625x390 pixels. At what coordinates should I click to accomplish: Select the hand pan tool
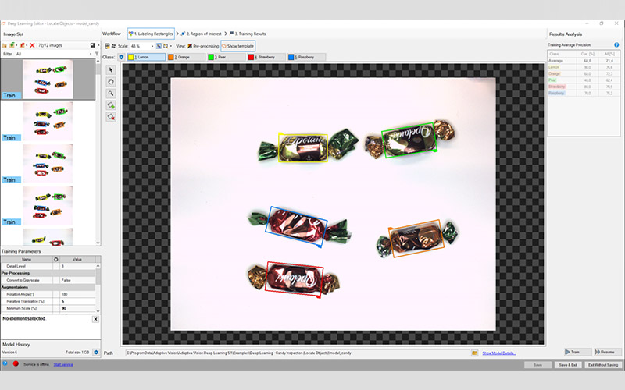[x=111, y=82]
